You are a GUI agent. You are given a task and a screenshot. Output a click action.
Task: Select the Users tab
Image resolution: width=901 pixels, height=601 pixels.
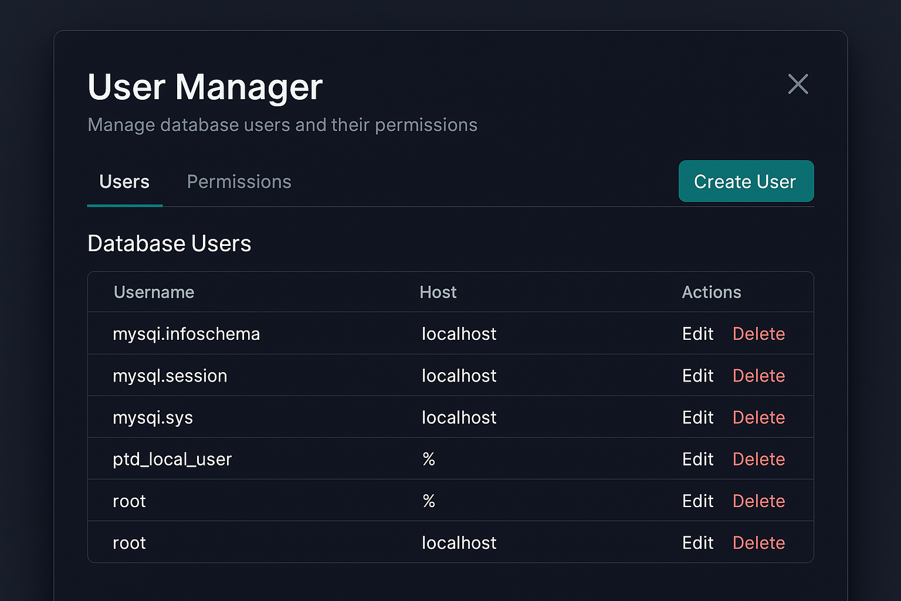(x=124, y=181)
